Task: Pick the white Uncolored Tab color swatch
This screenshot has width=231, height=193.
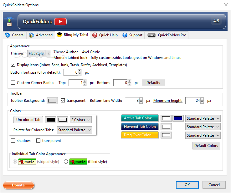Action: click(x=63, y=120)
